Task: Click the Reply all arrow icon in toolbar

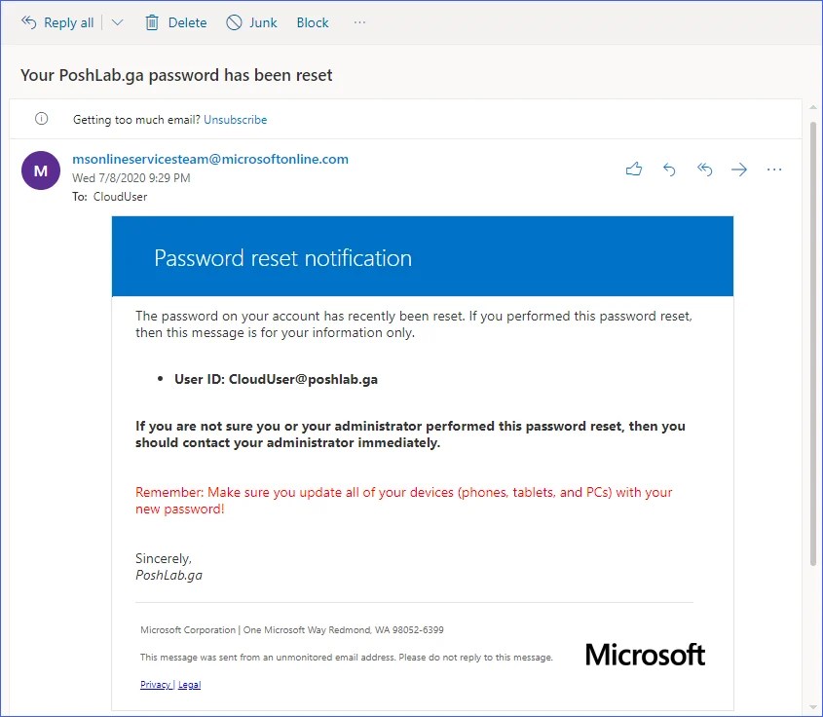Action: pyautogui.click(x=29, y=22)
